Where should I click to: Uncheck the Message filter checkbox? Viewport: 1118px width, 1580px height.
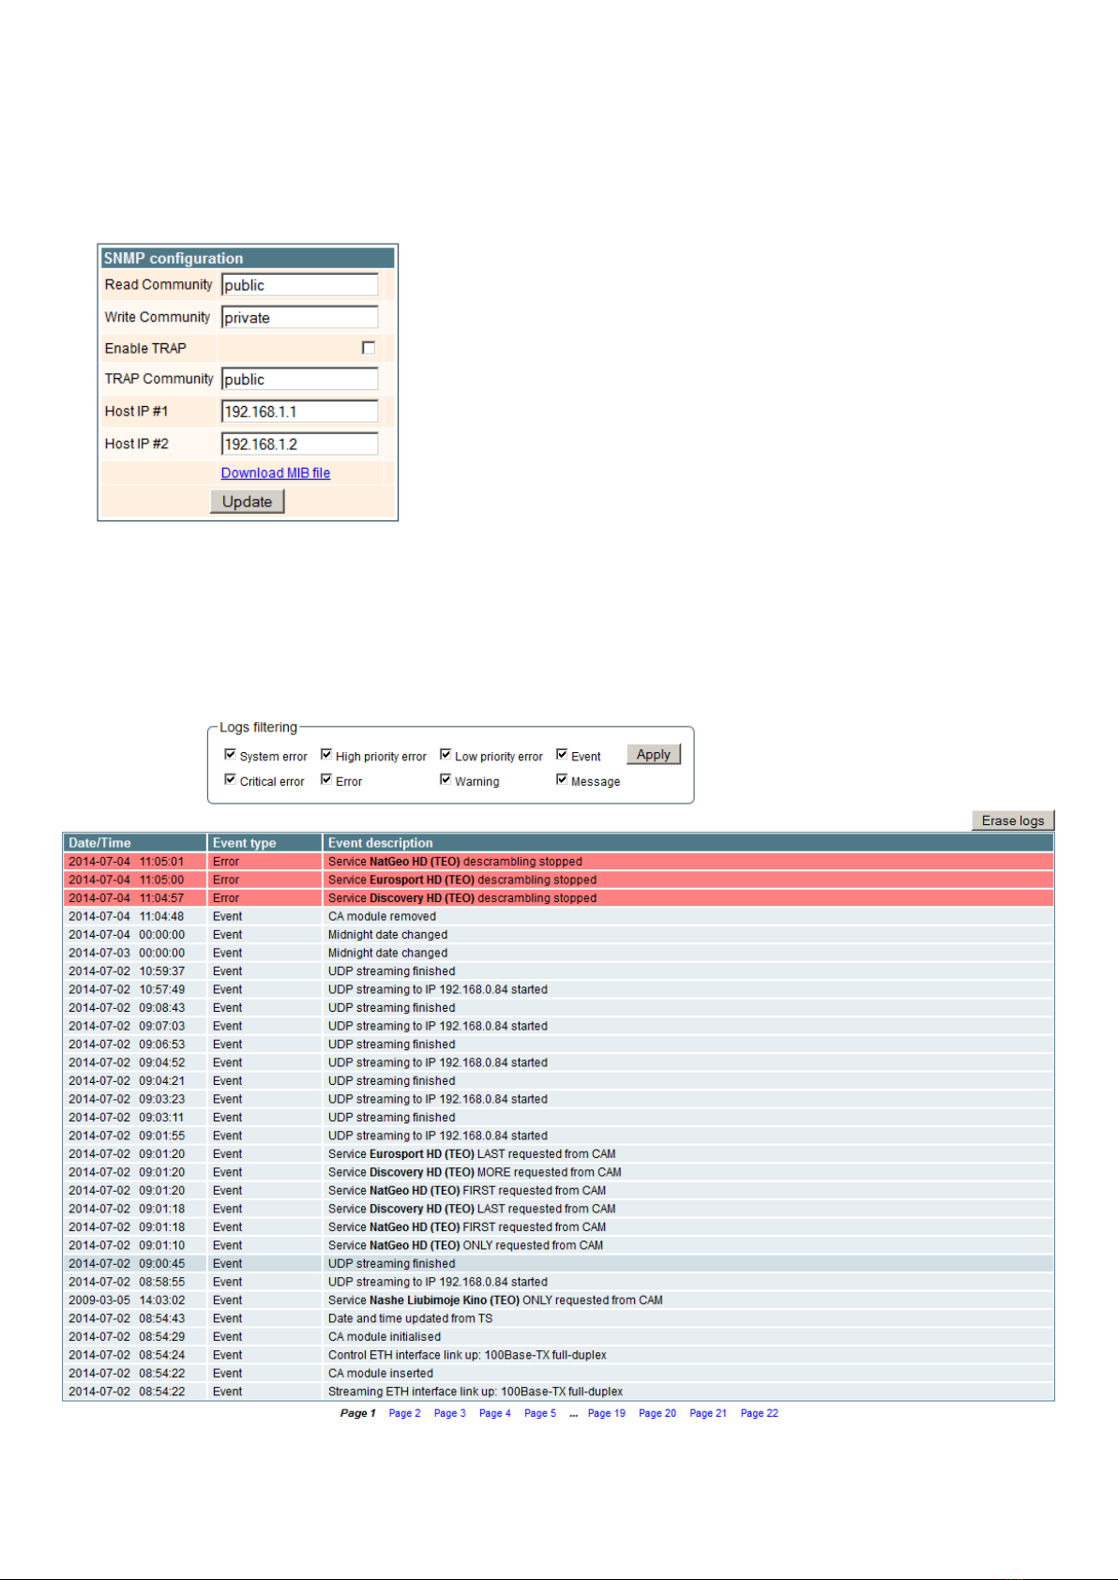(x=562, y=780)
